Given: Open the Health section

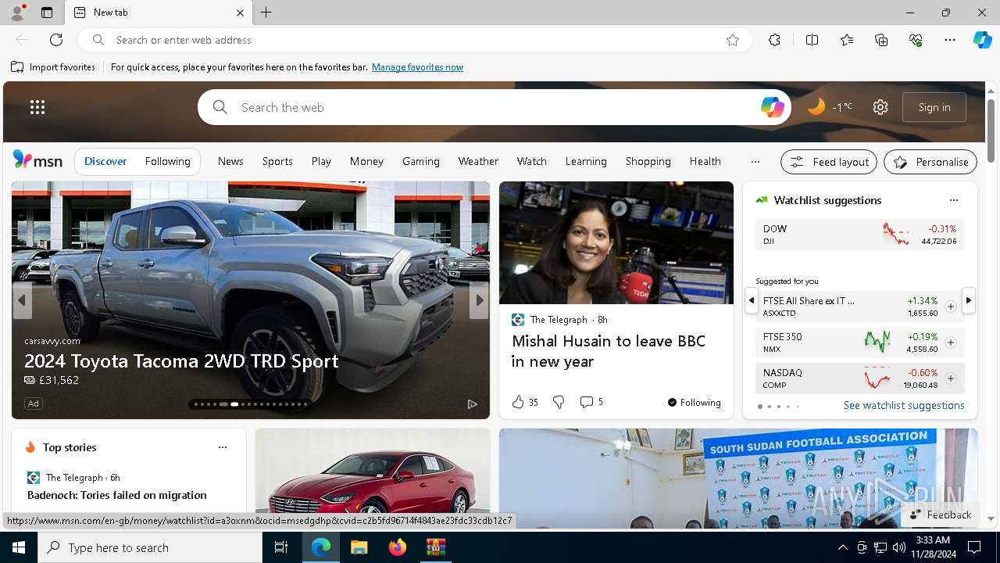Looking at the screenshot, I should (x=705, y=161).
